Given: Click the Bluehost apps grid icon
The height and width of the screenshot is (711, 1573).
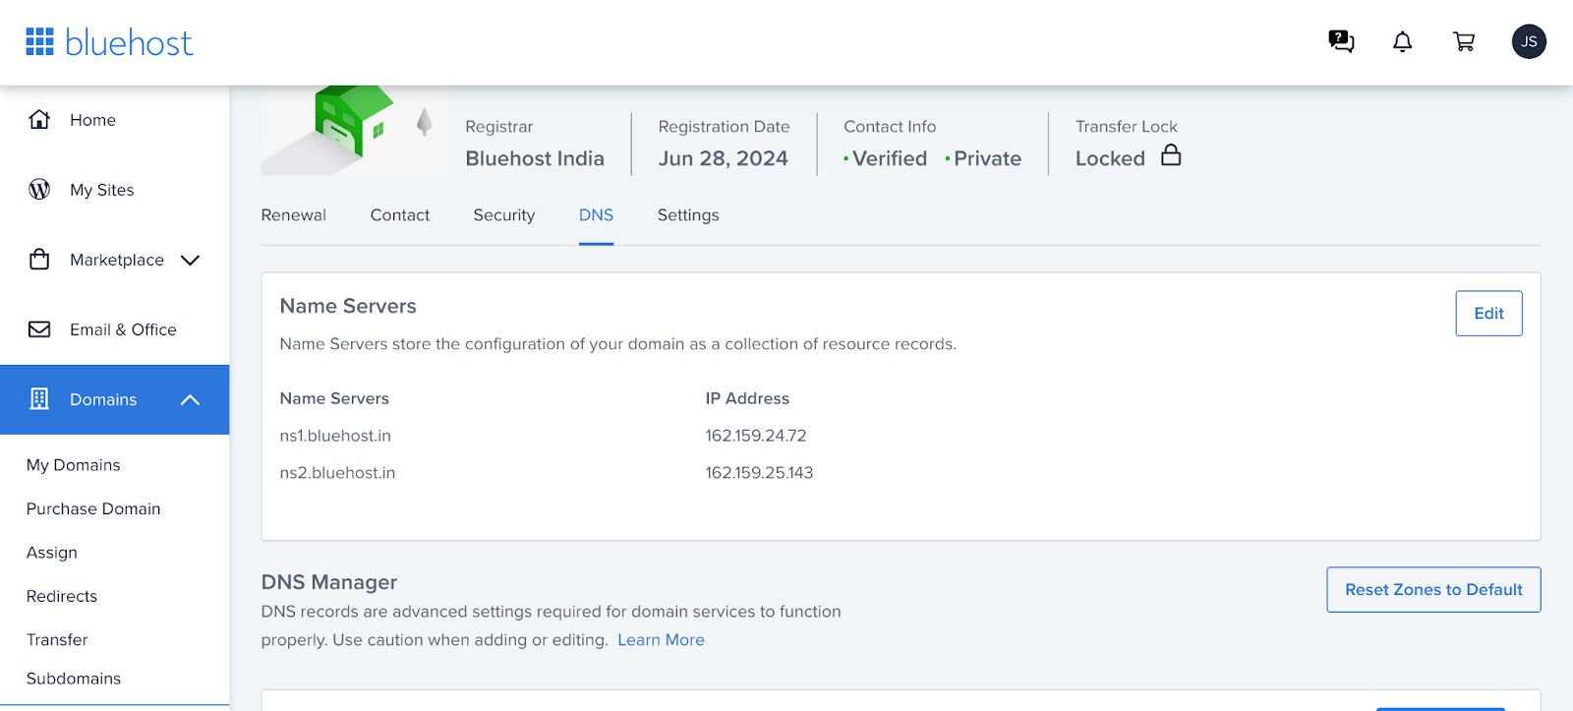Looking at the screenshot, I should pos(39,41).
